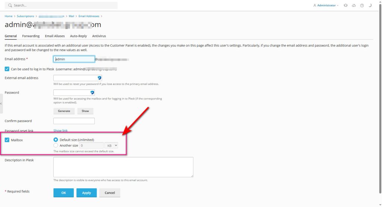
Task: Click into the Description in Plesk textarea
Action: (123, 167)
